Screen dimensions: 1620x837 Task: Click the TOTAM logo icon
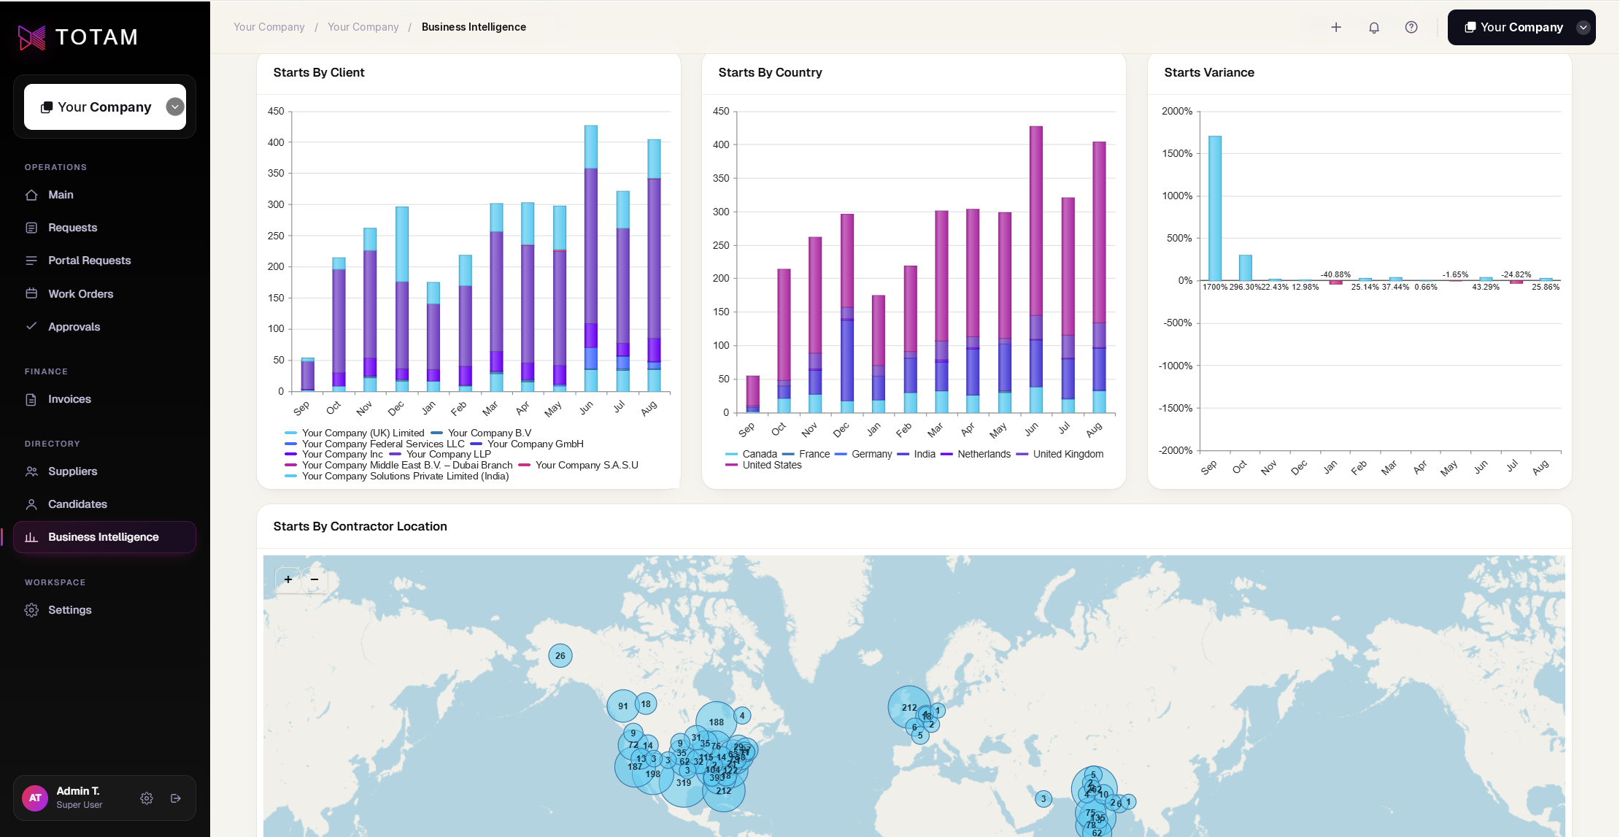(x=31, y=37)
